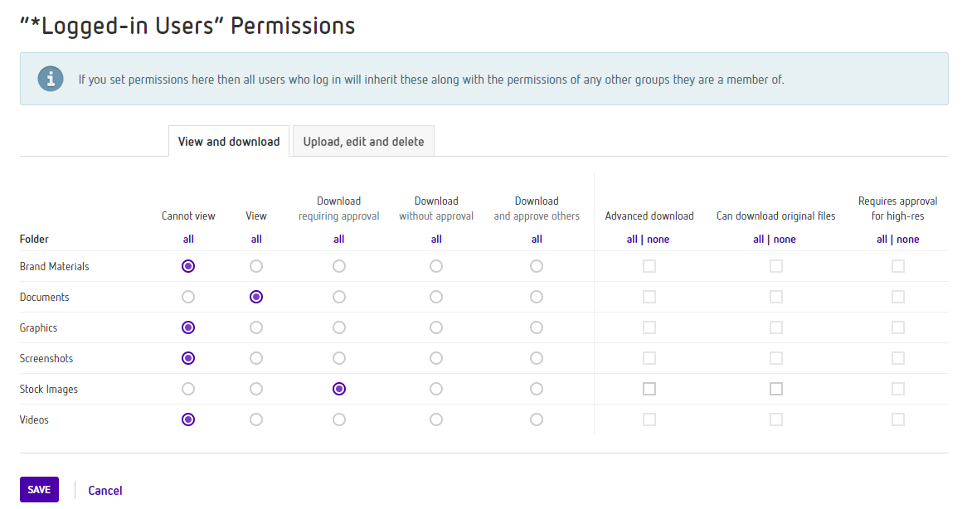This screenshot has width=967, height=509.
Task: Choose Download without approval for Graphics
Action: pos(436,327)
